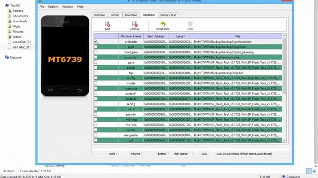Click the protect2 partition name
This screenshot has width=318, height=178.
131,99
